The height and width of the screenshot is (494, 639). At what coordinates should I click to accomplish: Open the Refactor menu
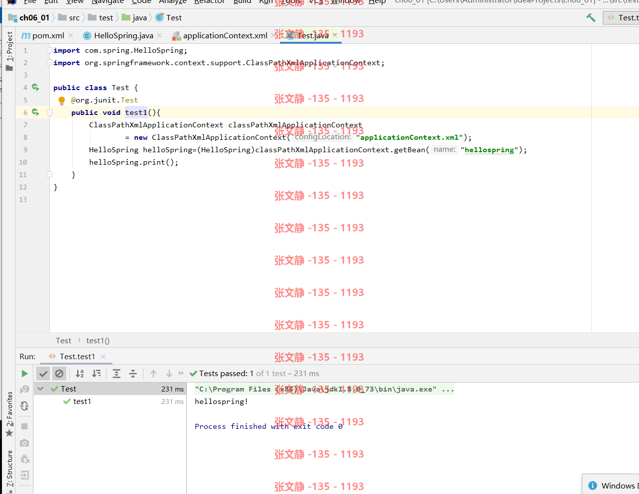pyautogui.click(x=209, y=2)
